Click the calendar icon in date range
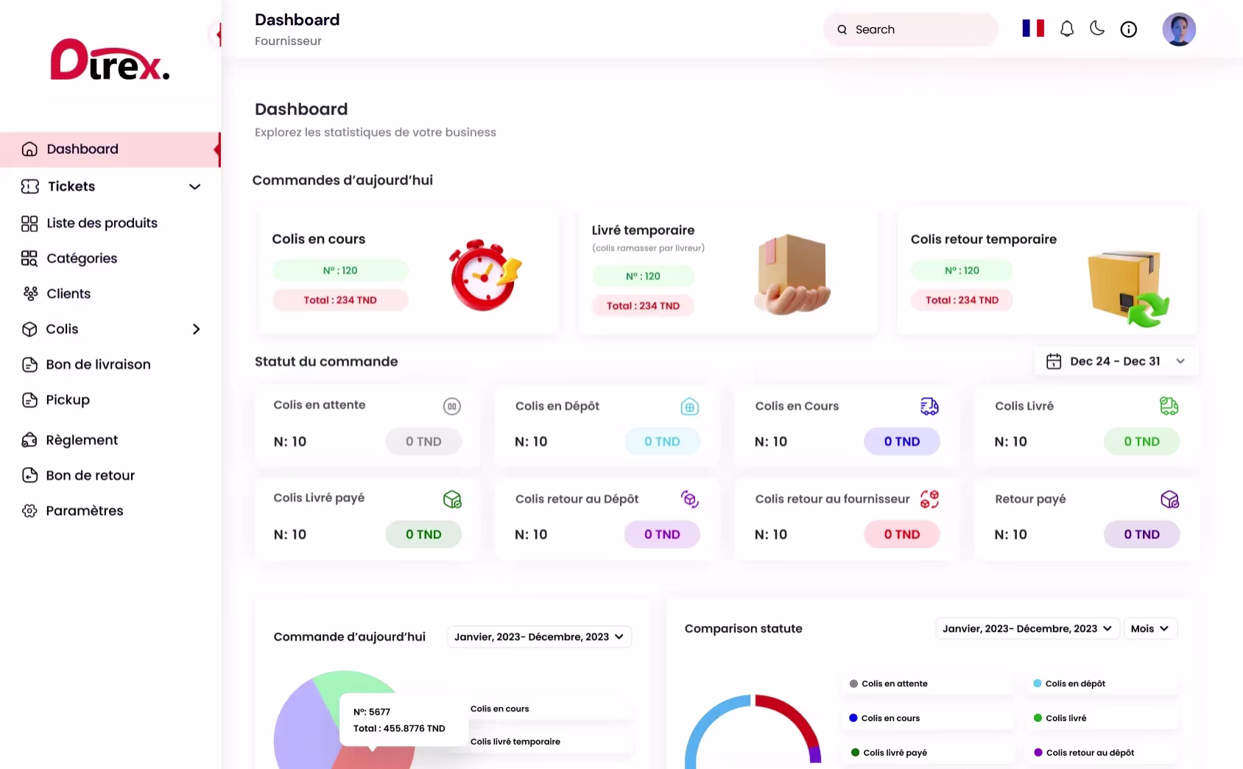This screenshot has width=1243, height=769. pos(1054,361)
